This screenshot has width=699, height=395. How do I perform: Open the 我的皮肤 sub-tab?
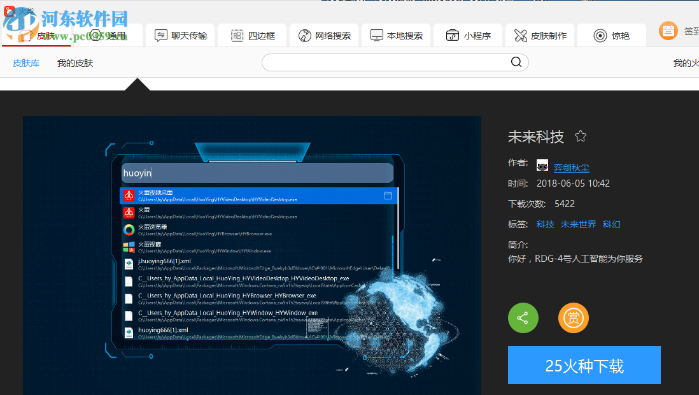(x=75, y=63)
